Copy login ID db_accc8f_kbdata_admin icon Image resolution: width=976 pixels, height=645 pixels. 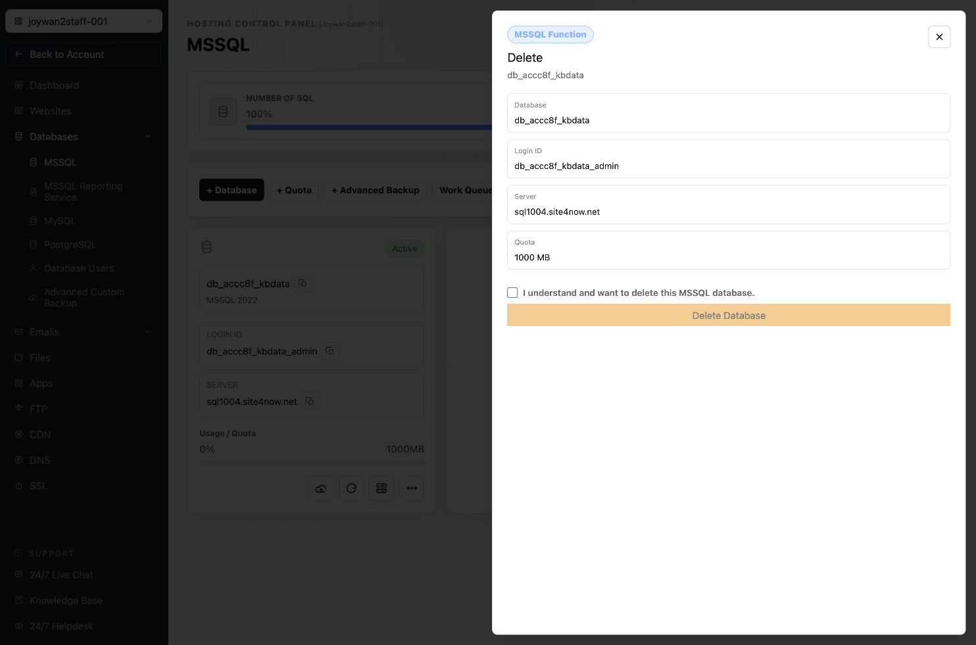click(330, 351)
